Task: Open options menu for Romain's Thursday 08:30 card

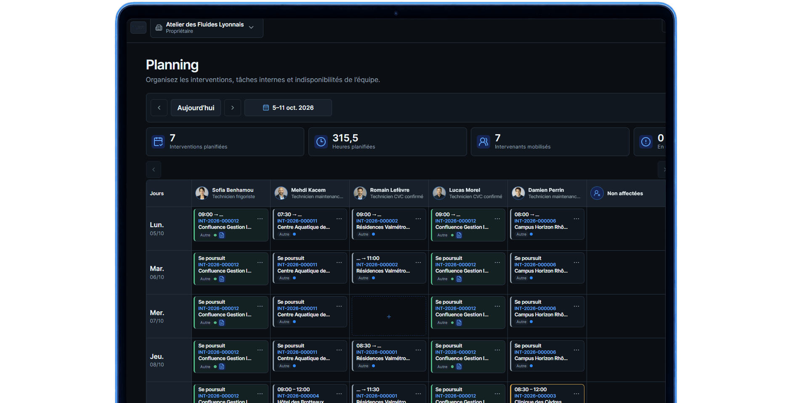Action: 418,350
